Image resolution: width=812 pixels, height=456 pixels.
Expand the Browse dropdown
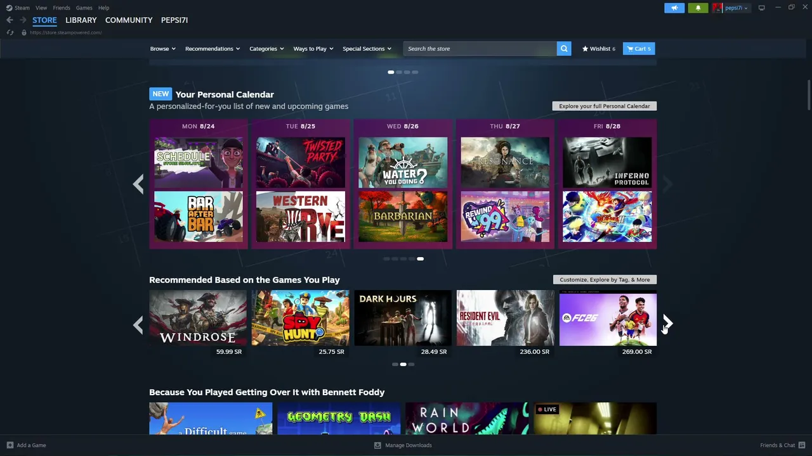tap(163, 49)
